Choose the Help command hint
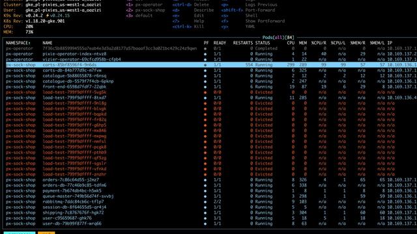Viewport: 417px width, 234px height. pyautogui.click(x=188, y=21)
